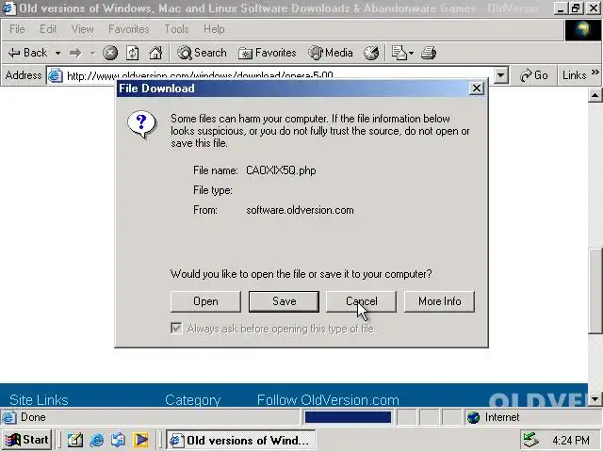Click the IE throbber globe logo

coord(582,30)
